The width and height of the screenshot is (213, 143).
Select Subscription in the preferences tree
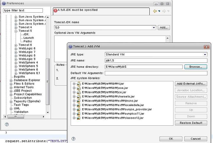pos(23,98)
